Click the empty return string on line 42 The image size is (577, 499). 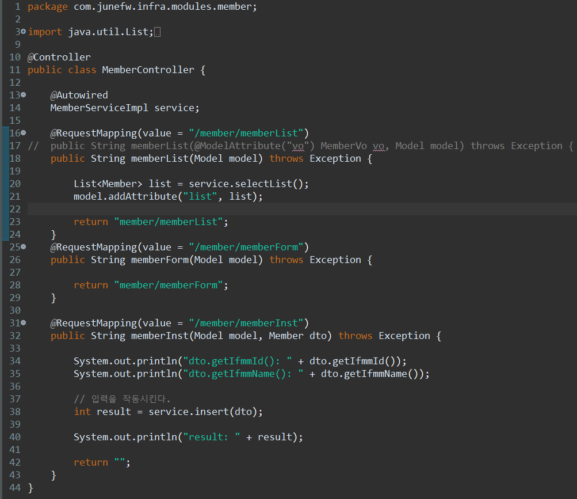pyautogui.click(x=120, y=462)
